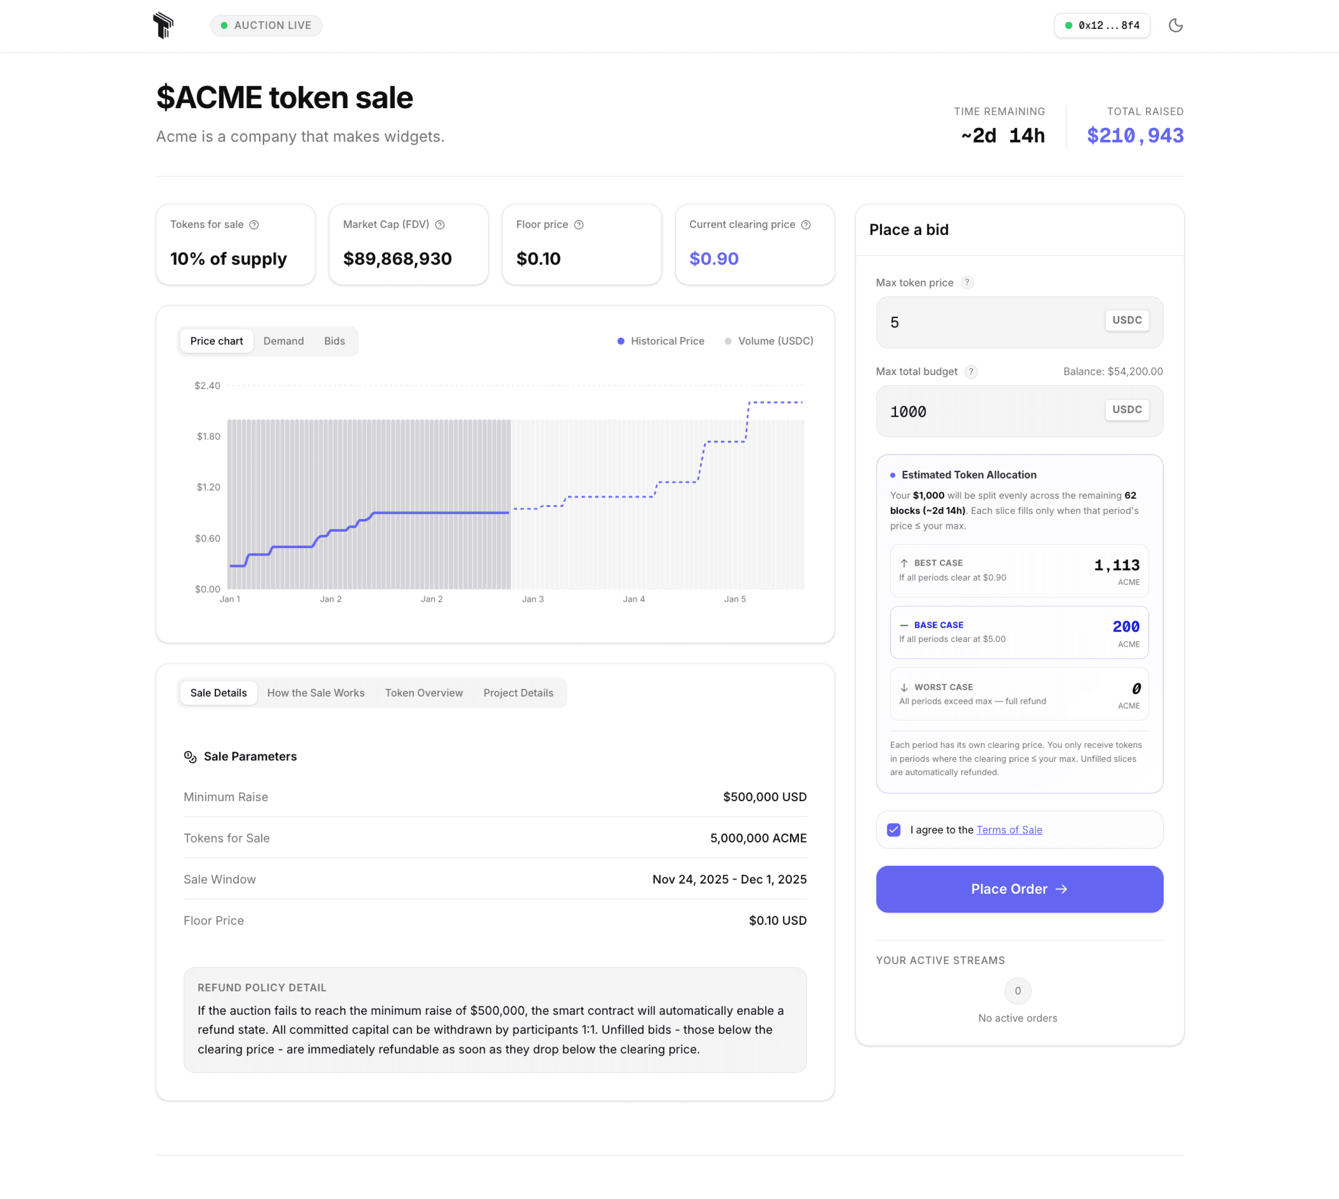Click the Place Order button

pyautogui.click(x=1019, y=889)
